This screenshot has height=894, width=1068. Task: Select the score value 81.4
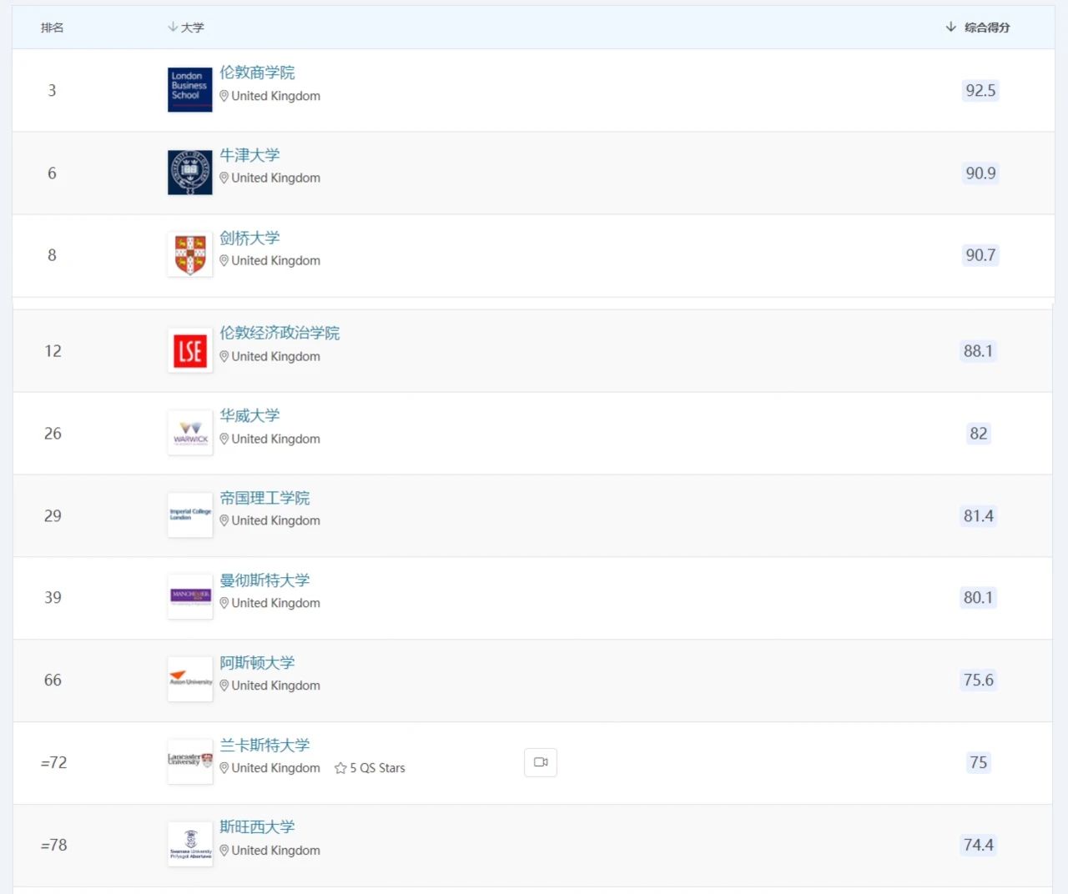coord(979,515)
